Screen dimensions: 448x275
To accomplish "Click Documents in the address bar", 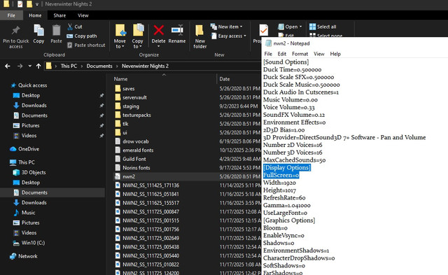I will tap(99, 66).
